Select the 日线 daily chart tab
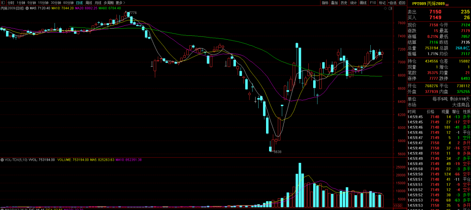 [x=80, y=3]
